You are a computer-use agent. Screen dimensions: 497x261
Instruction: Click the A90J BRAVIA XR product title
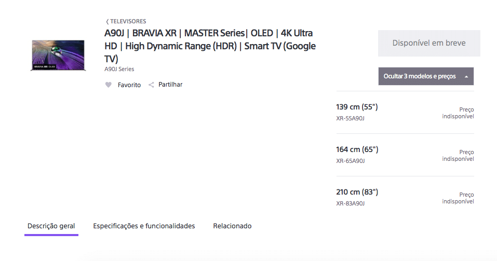click(x=210, y=46)
